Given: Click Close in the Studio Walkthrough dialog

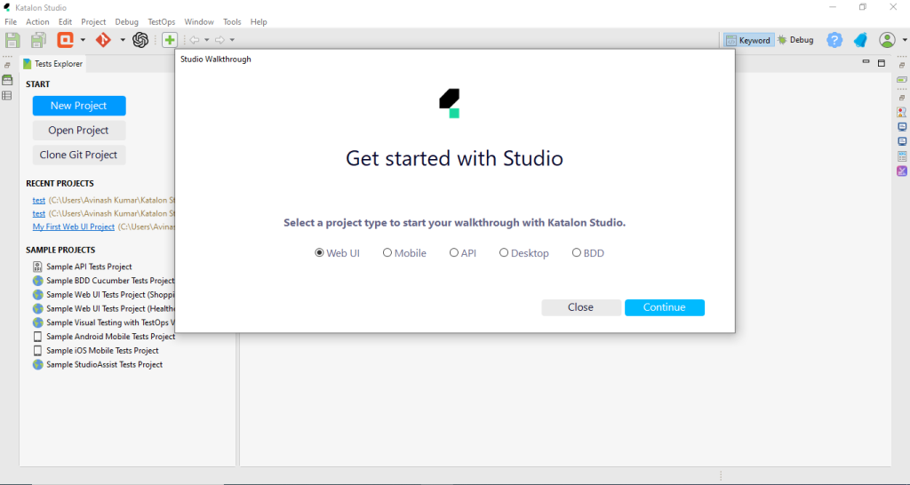Looking at the screenshot, I should pos(581,307).
